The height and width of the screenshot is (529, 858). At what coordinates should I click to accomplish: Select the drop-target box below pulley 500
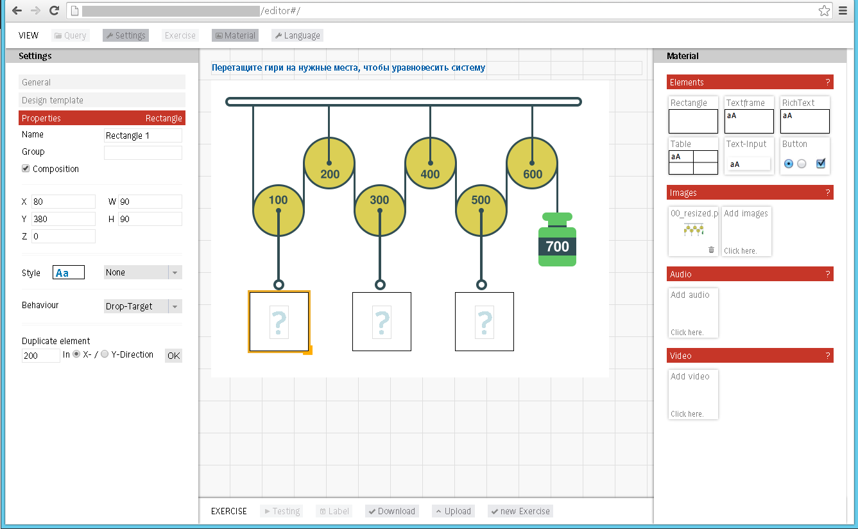click(485, 322)
